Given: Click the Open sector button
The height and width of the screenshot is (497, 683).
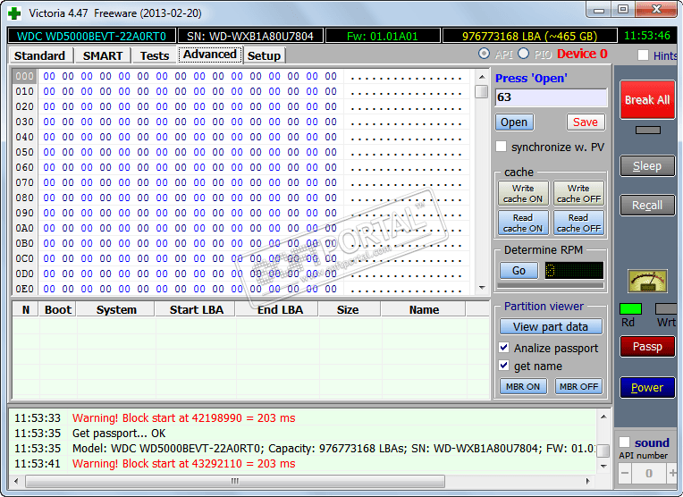Looking at the screenshot, I should [514, 122].
